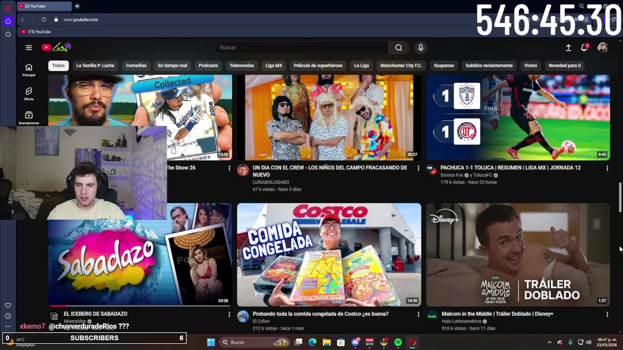Viewport: 623px width, 350px height.
Task: Open Suscripciones in the YouTube sidebar
Action: tap(29, 117)
